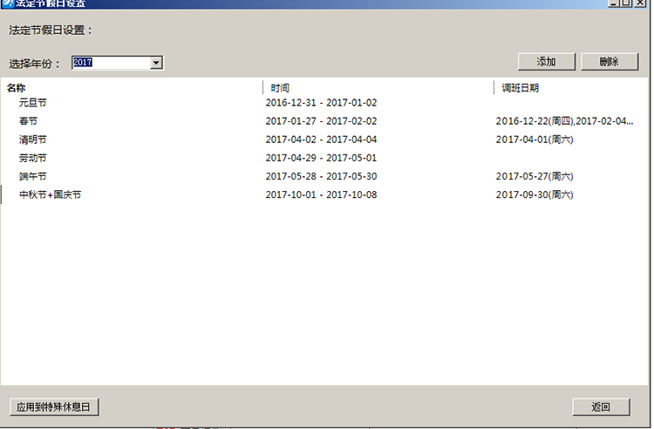654x429 pixels.
Task: Select the 元旦节 holiday row
Action: tap(32, 103)
